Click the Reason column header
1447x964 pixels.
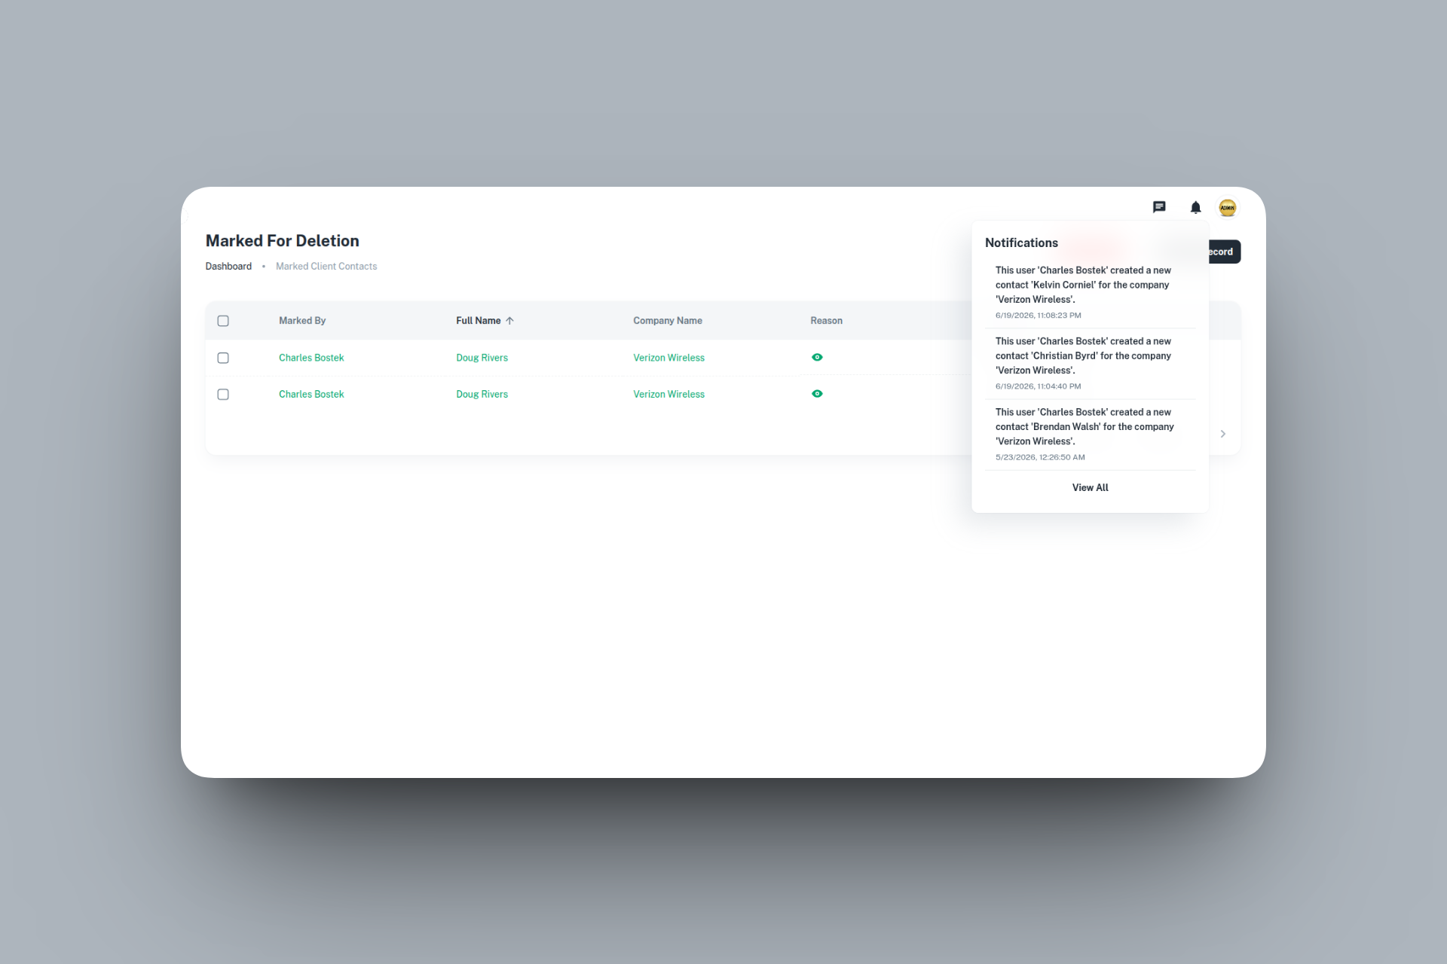tap(826, 321)
